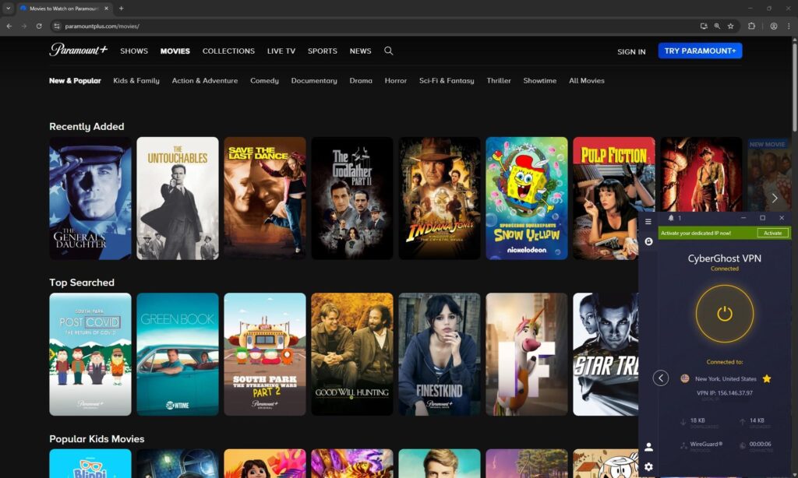
Task: Select Documentary genre tab
Action: point(314,80)
